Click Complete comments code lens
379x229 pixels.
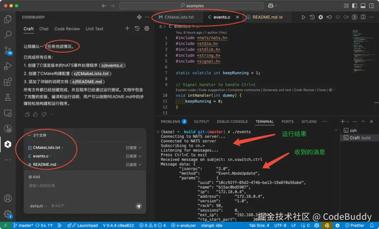click(244, 90)
